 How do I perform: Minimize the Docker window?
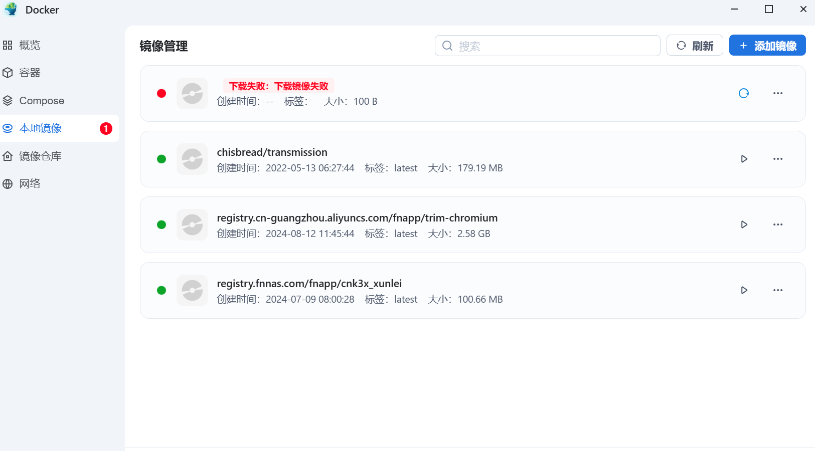734,9
